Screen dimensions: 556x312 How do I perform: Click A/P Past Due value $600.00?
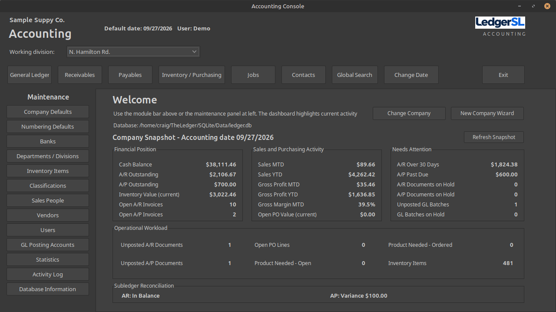(x=506, y=175)
